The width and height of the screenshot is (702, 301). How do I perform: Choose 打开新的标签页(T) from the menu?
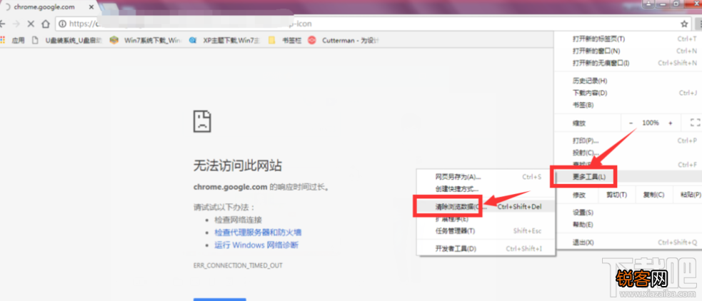627,39
